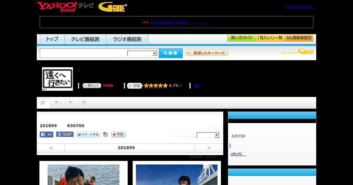Screen dimensions: 353x185
Task: Click the 630700 text in right sidebar
Action: pos(238,136)
